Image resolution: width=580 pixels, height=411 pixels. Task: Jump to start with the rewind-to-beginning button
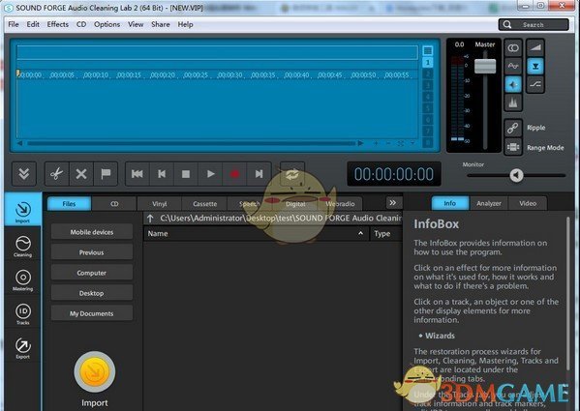tap(137, 173)
